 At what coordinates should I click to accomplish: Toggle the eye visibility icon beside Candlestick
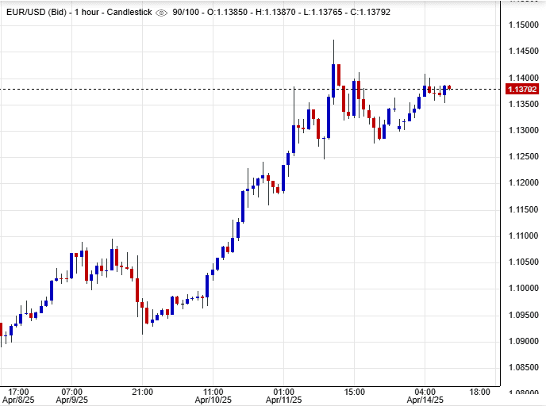pyautogui.click(x=162, y=13)
